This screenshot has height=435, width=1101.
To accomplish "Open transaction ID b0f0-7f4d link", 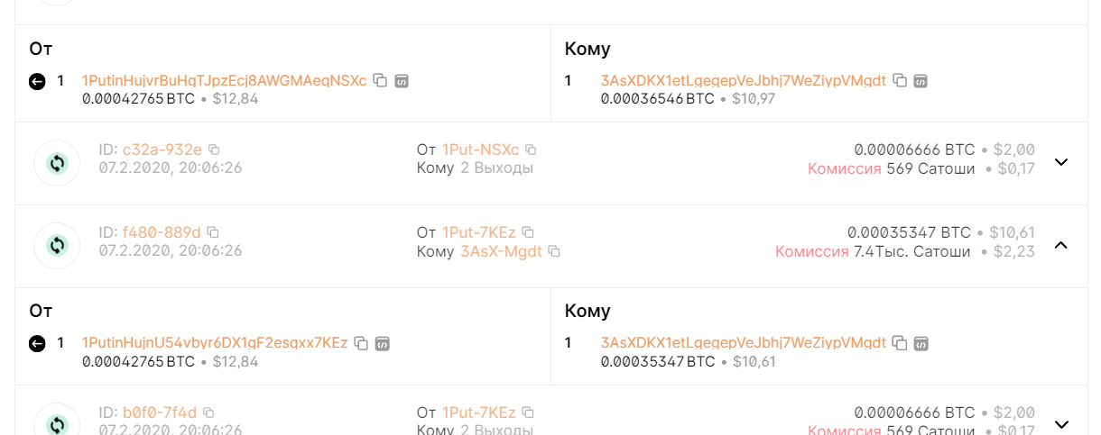I will [x=160, y=412].
